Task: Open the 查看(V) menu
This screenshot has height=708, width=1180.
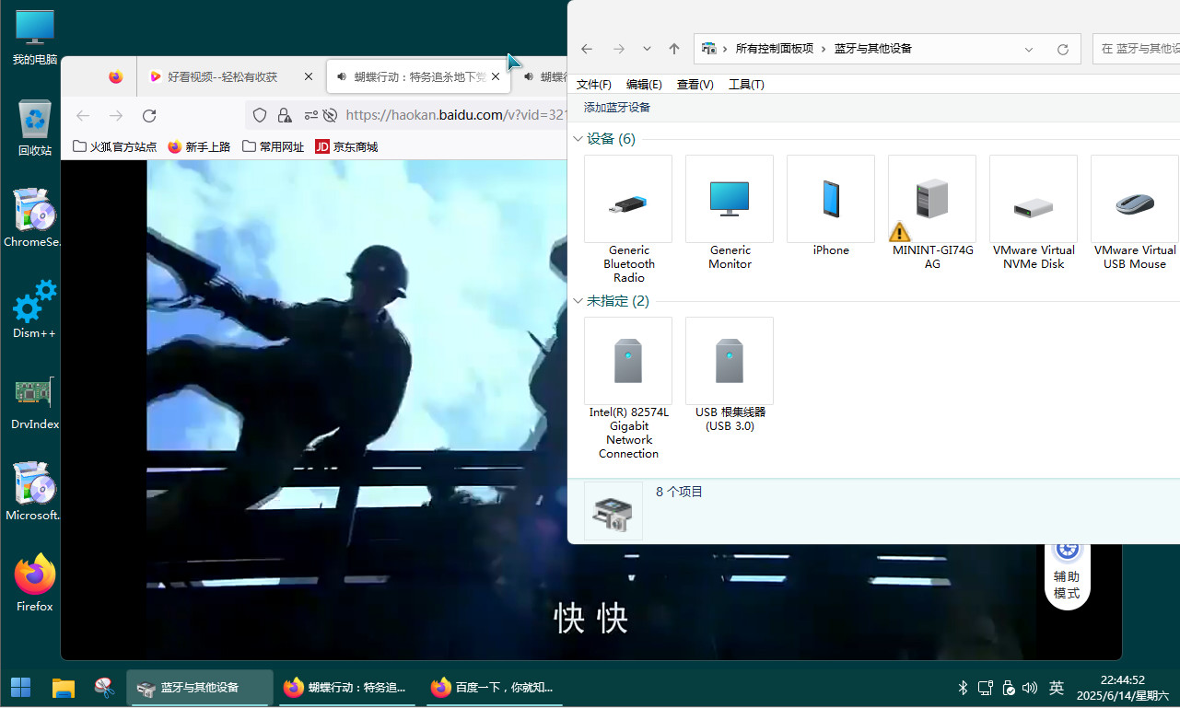Action: click(x=695, y=85)
